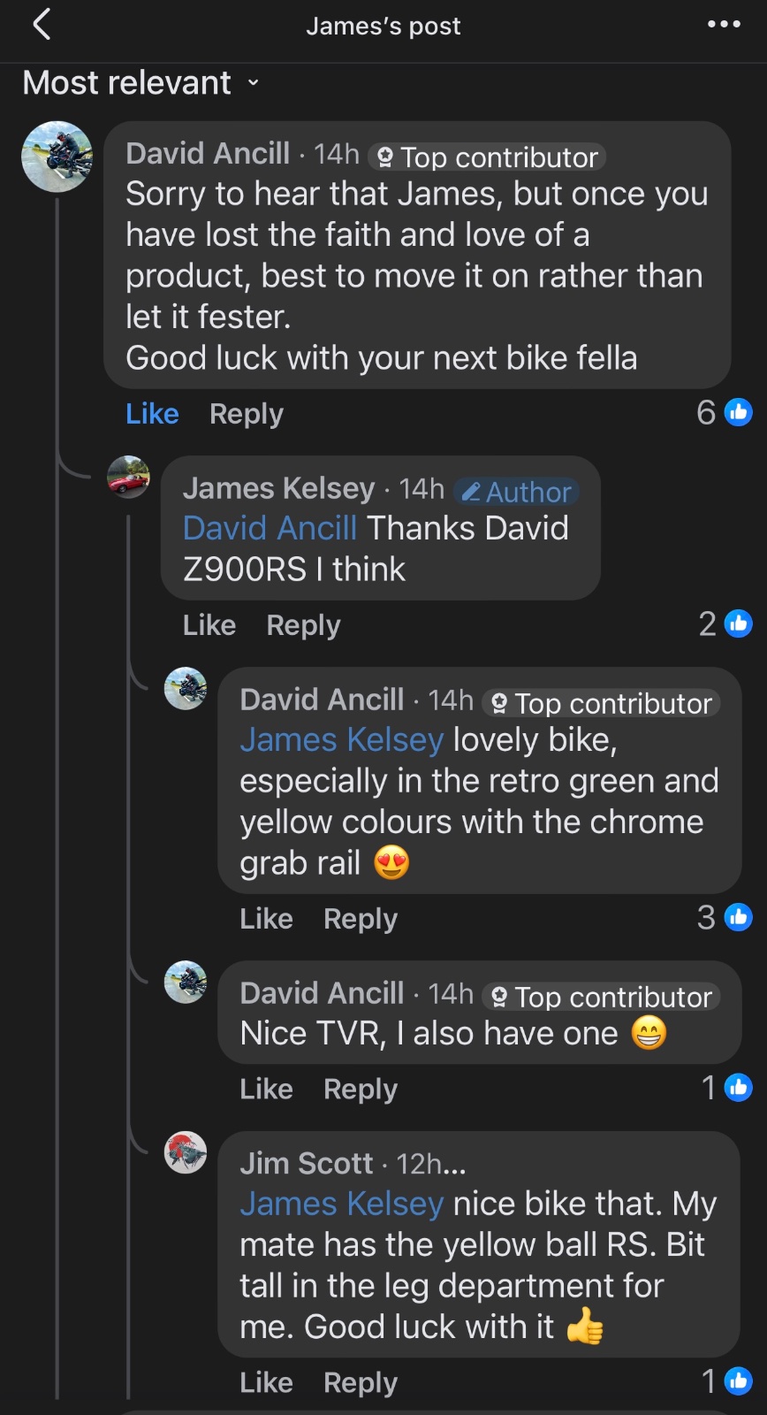Like the retro green and yellow comment
This screenshot has height=1415, width=767.
266,919
